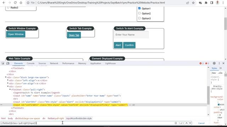The height and width of the screenshot is (127, 227).
Task: Open DevTools settings gear
Action: click(214, 63)
